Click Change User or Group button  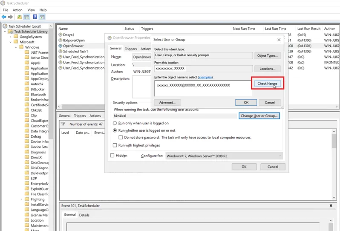(259, 116)
